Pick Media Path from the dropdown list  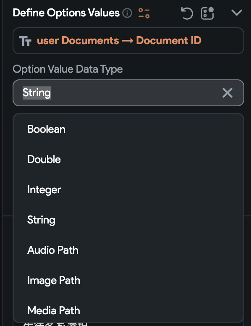(128, 310)
